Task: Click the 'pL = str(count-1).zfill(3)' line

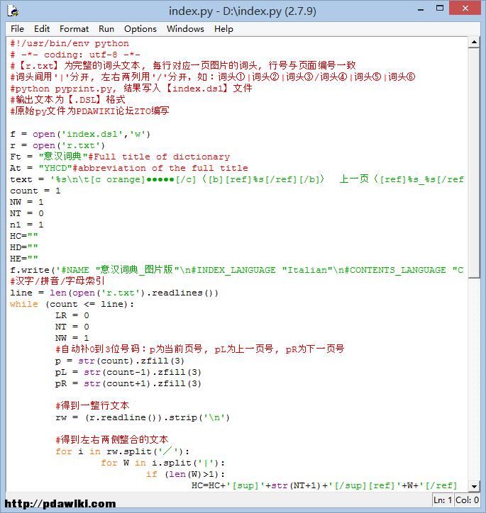Action: 128,372
